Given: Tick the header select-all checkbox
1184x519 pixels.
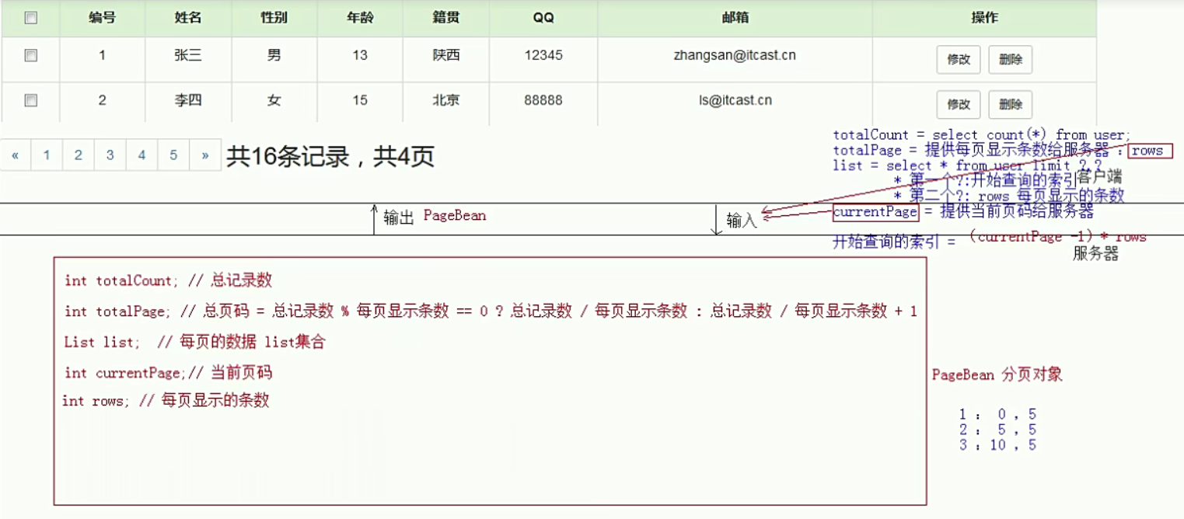Looking at the screenshot, I should point(31,18).
